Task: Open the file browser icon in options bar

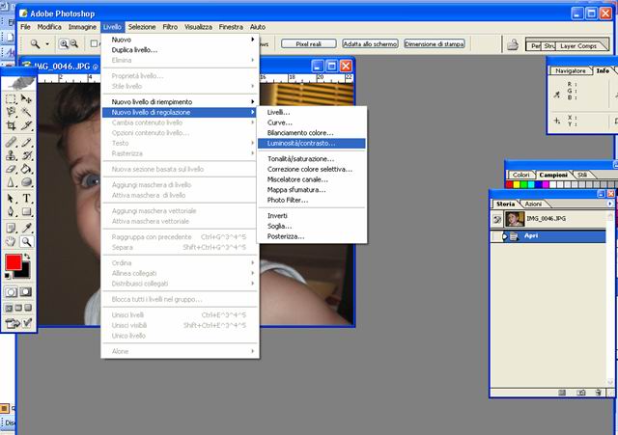Action: pyautogui.click(x=514, y=44)
